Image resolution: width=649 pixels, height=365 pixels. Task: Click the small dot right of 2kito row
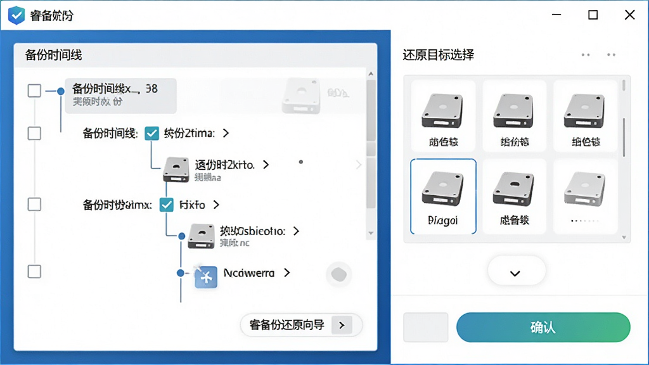(301, 162)
